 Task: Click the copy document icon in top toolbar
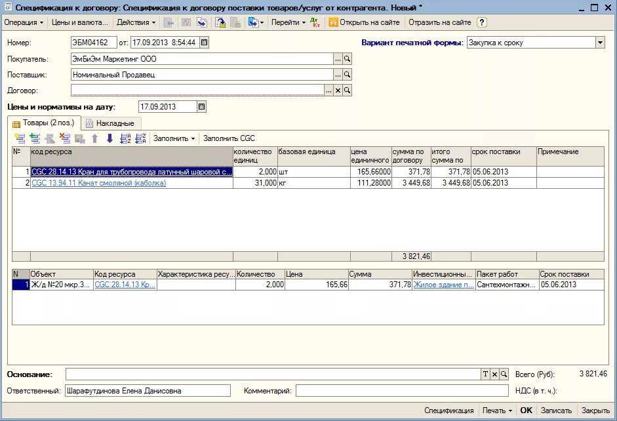[202, 23]
